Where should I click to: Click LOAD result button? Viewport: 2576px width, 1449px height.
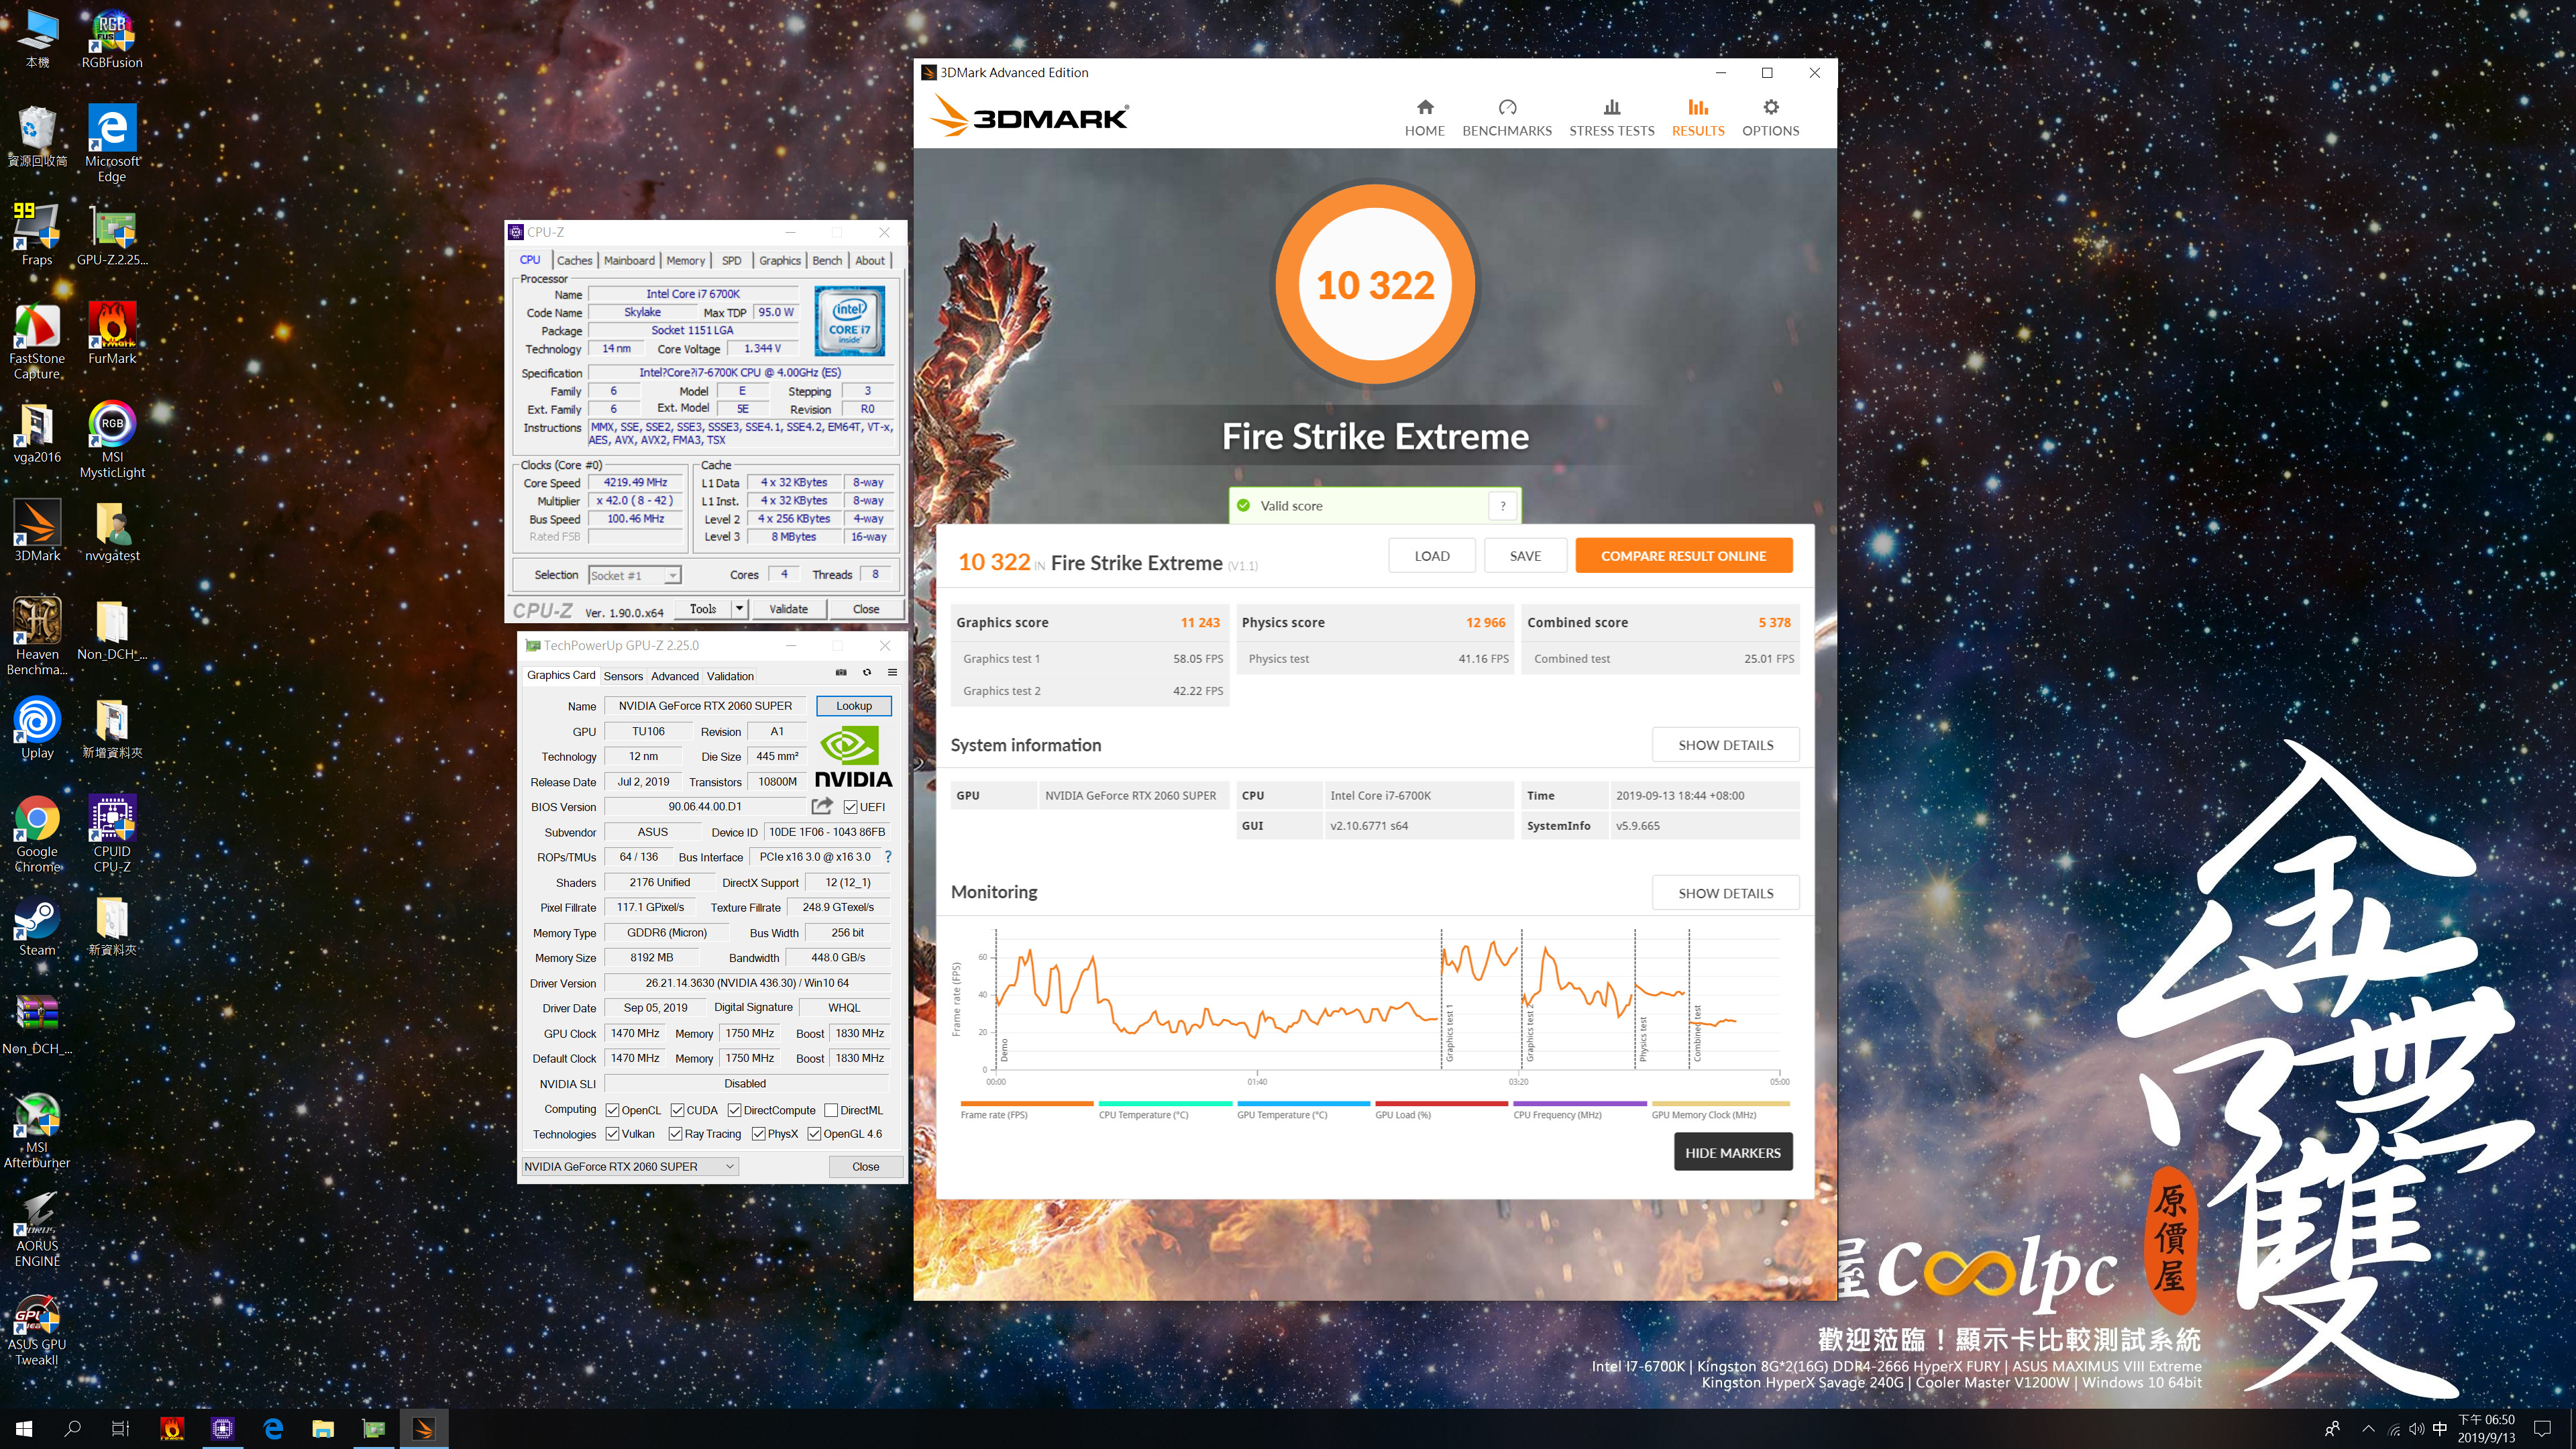click(x=1431, y=556)
